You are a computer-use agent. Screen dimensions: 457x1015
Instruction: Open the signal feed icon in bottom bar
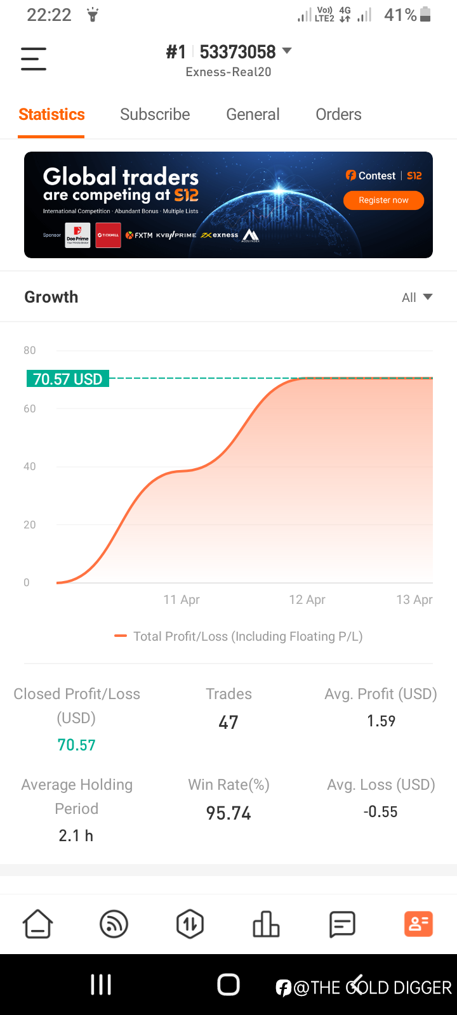tap(114, 924)
